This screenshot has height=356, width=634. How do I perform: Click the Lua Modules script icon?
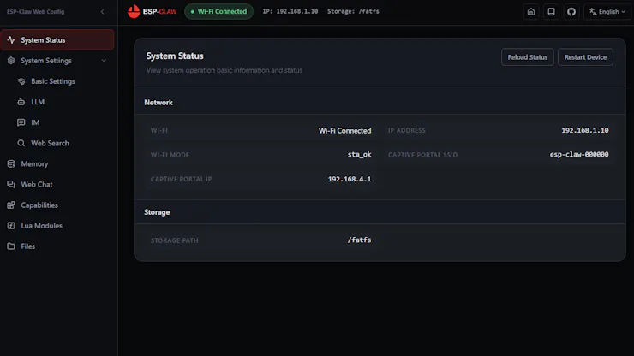[x=11, y=225]
